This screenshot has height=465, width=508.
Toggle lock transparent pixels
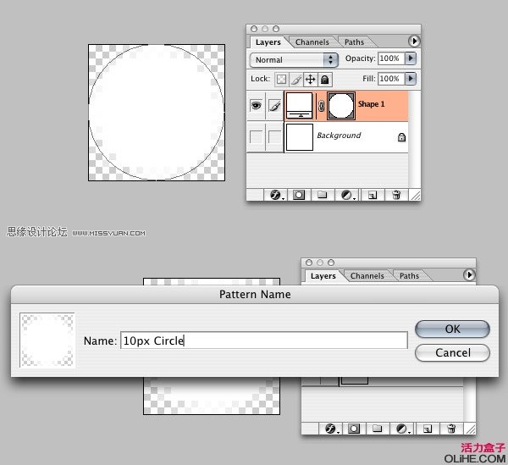[x=281, y=80]
